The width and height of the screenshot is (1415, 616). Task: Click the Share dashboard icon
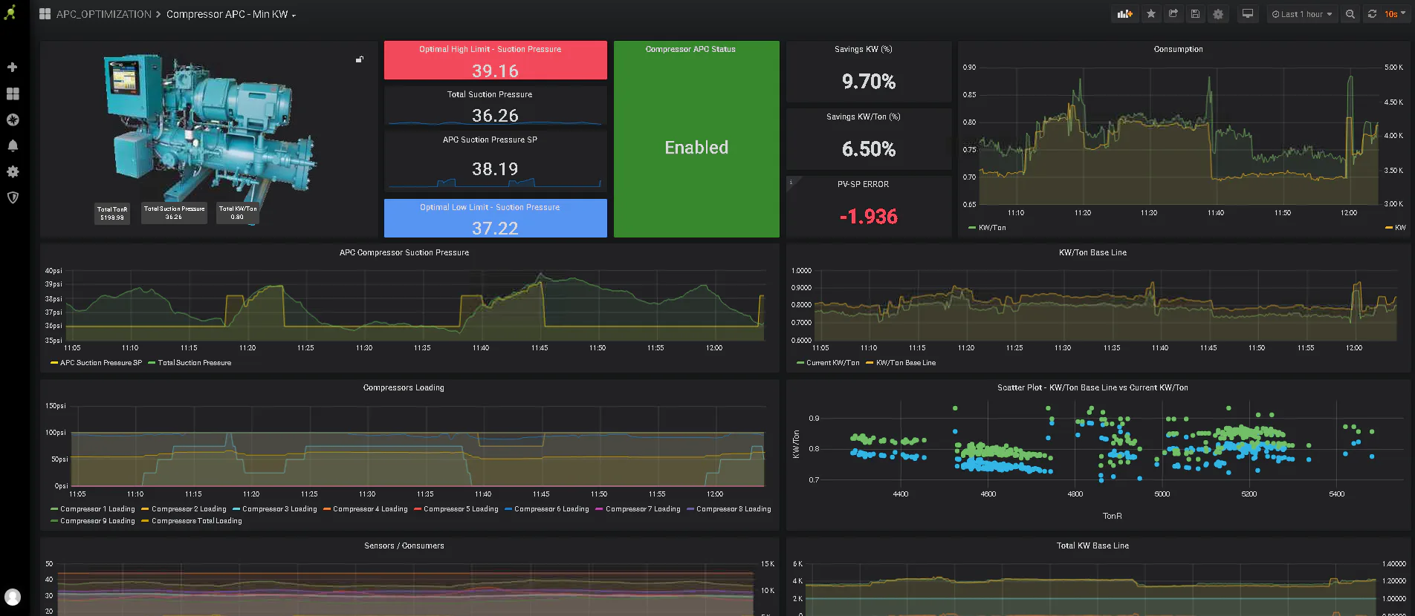(1173, 14)
